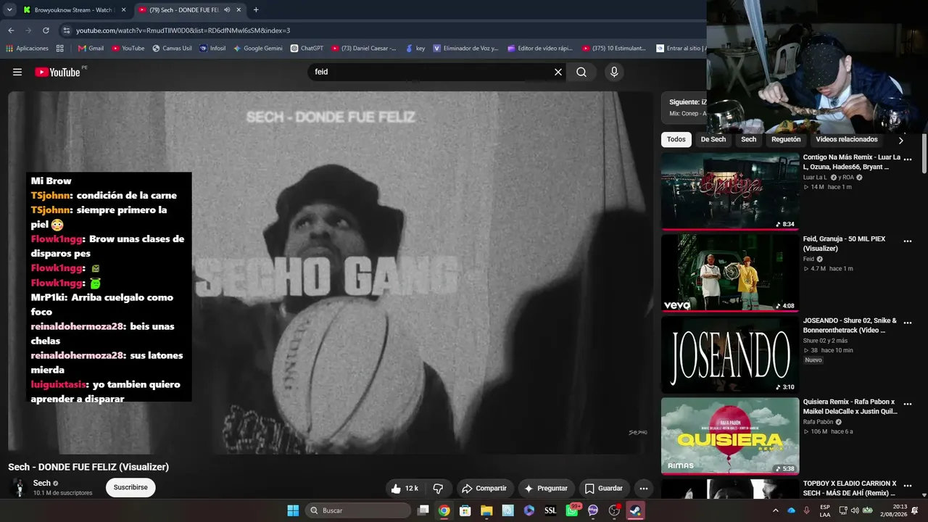Screen dimensions: 928x522
Task: Filter recommendations by Reguetón chip
Action: coord(786,139)
